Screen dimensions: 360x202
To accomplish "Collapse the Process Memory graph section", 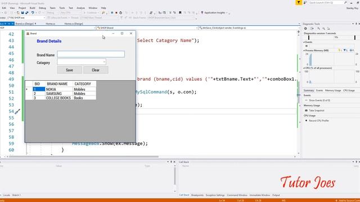I will 304,50.
